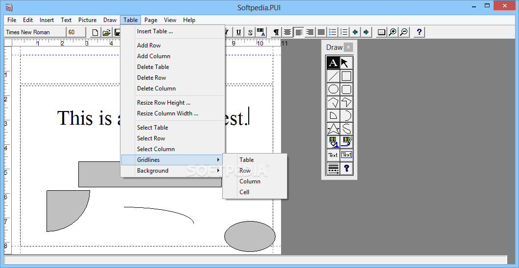Viewport: 519px width, 268px height.
Task: Choose Add Row menu entry
Action: point(173,45)
